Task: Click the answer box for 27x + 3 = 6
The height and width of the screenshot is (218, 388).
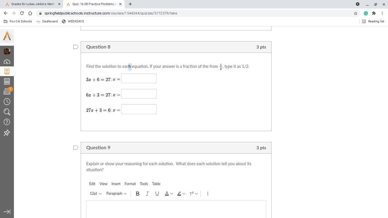Action: click(139, 109)
